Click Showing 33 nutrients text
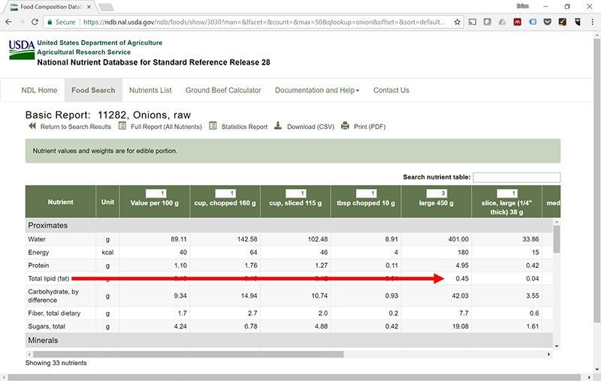Image resolution: width=601 pixels, height=381 pixels. pos(56,363)
